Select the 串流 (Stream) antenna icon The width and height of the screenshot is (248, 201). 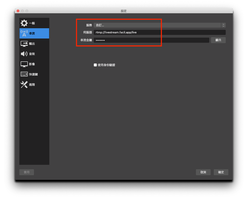pos(24,33)
